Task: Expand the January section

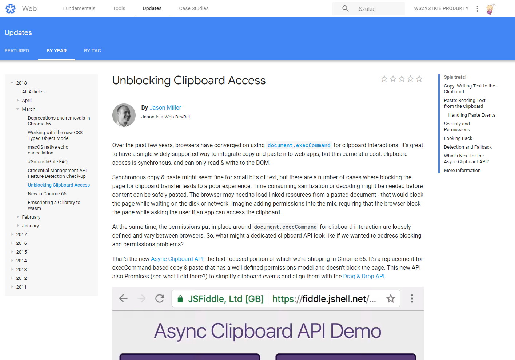Action: pyautogui.click(x=18, y=226)
